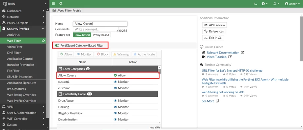Image resolution: width=303 pixels, height=130 pixels.
Task: Open the notifications bell menu
Action: [x=276, y=4]
